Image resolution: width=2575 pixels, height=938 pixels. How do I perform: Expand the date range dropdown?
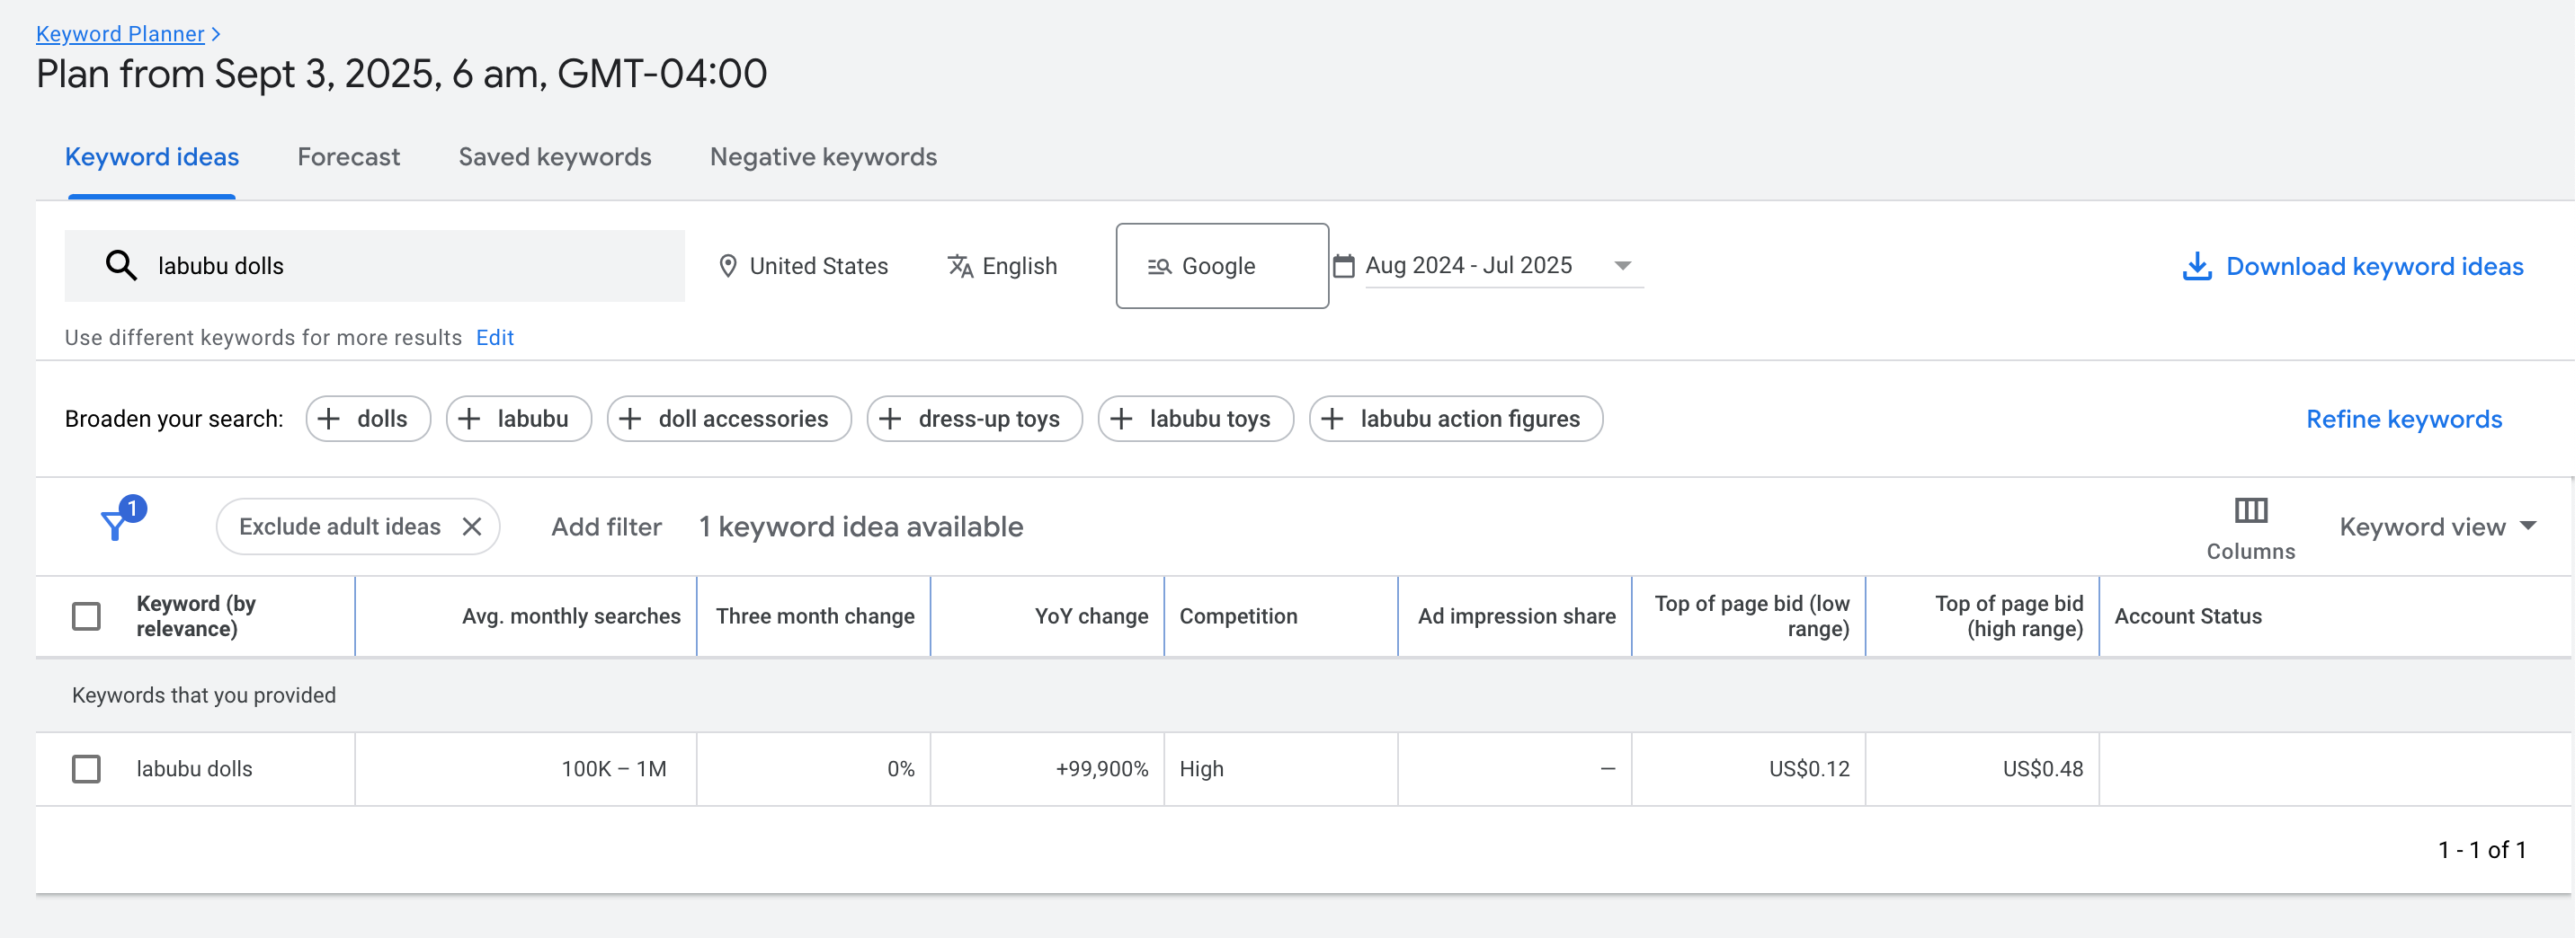coord(1622,266)
